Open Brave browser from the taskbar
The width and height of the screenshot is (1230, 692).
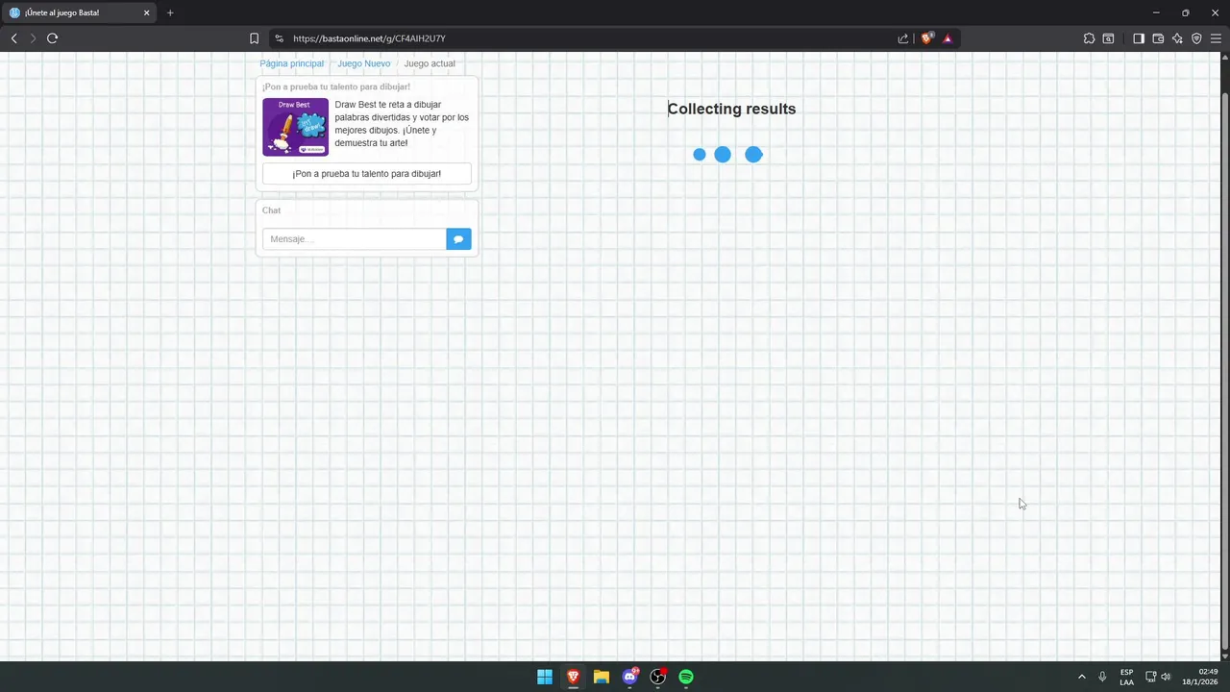point(573,677)
